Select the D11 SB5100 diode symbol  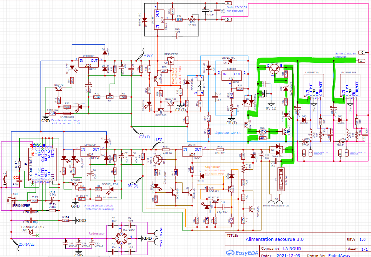[x=145, y=19]
